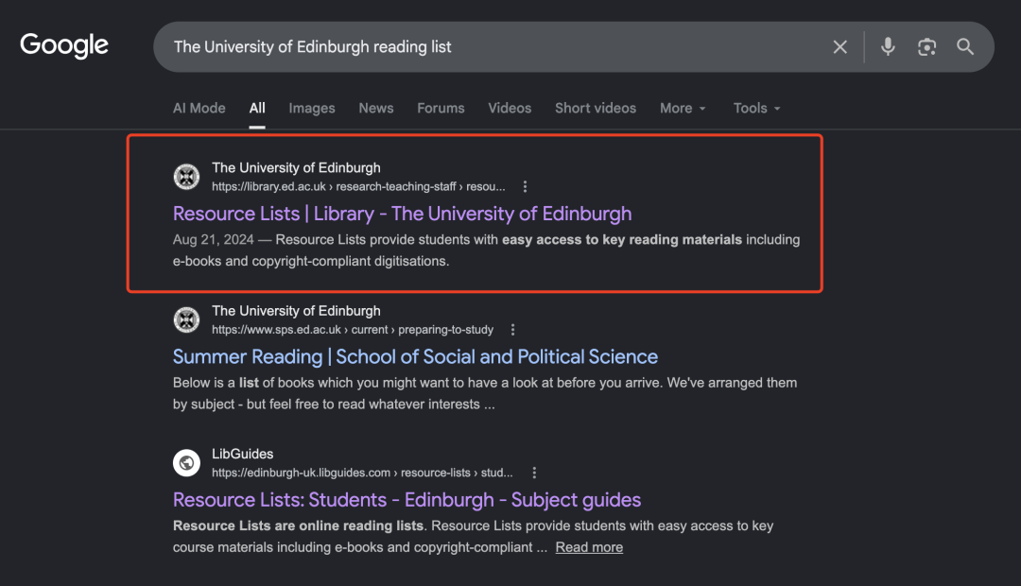Go to the Forums tab

(x=441, y=108)
